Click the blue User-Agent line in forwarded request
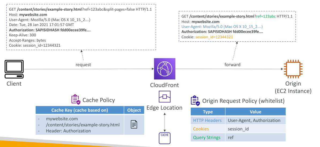The height and width of the screenshot is (147, 320). 222,27
